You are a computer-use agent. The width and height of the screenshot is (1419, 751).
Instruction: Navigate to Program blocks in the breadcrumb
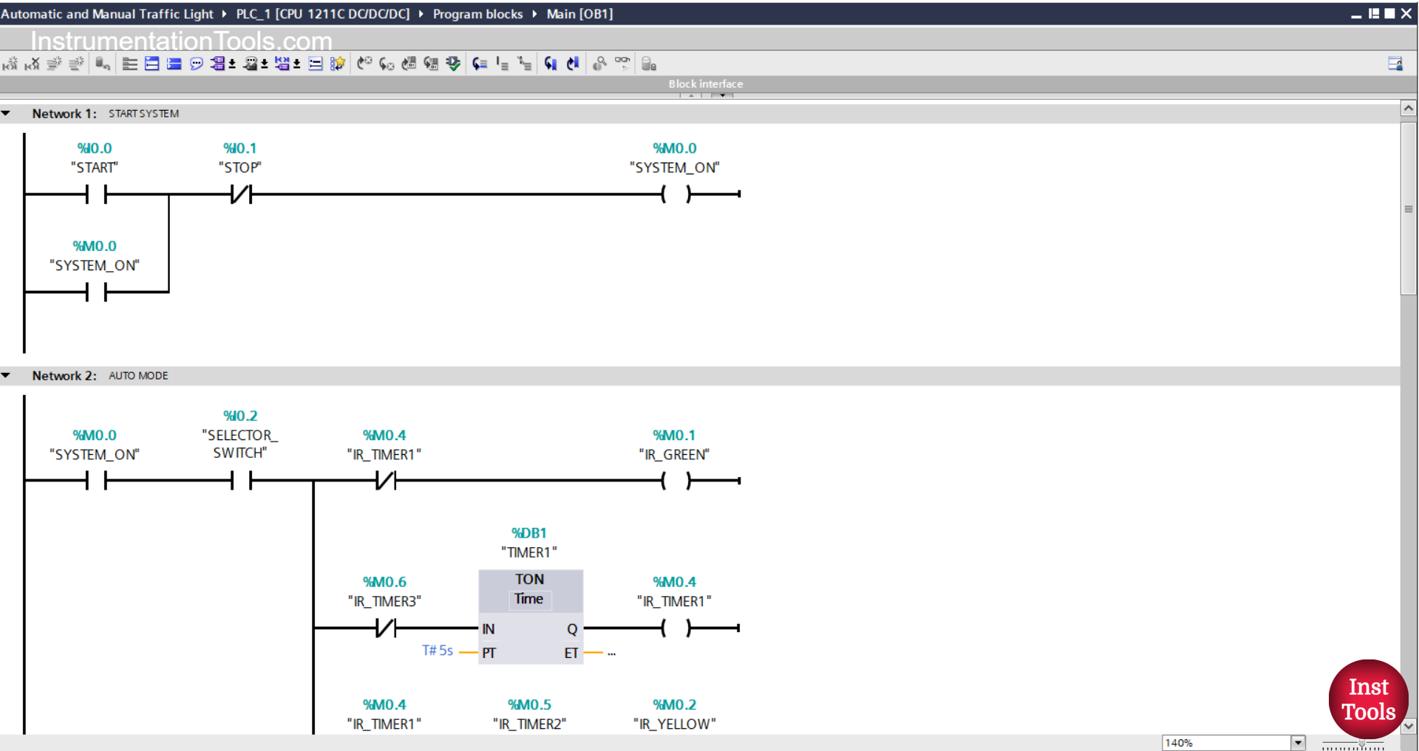coord(477,13)
